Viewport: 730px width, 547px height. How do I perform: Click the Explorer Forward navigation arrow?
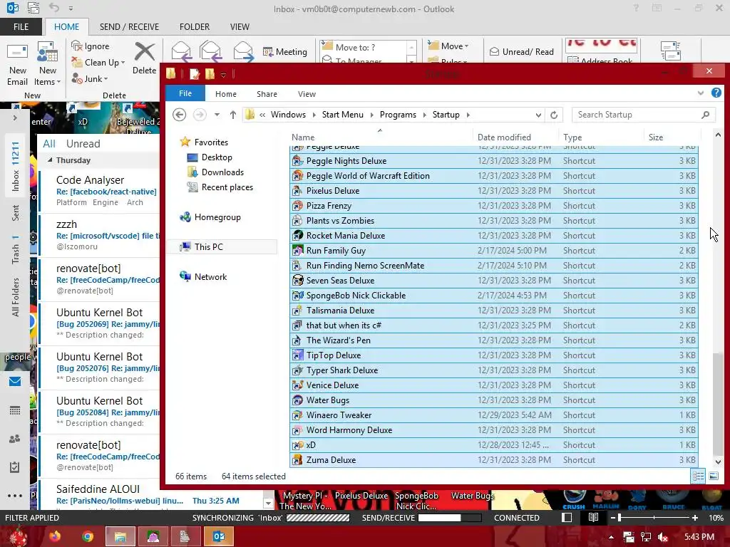tap(200, 115)
